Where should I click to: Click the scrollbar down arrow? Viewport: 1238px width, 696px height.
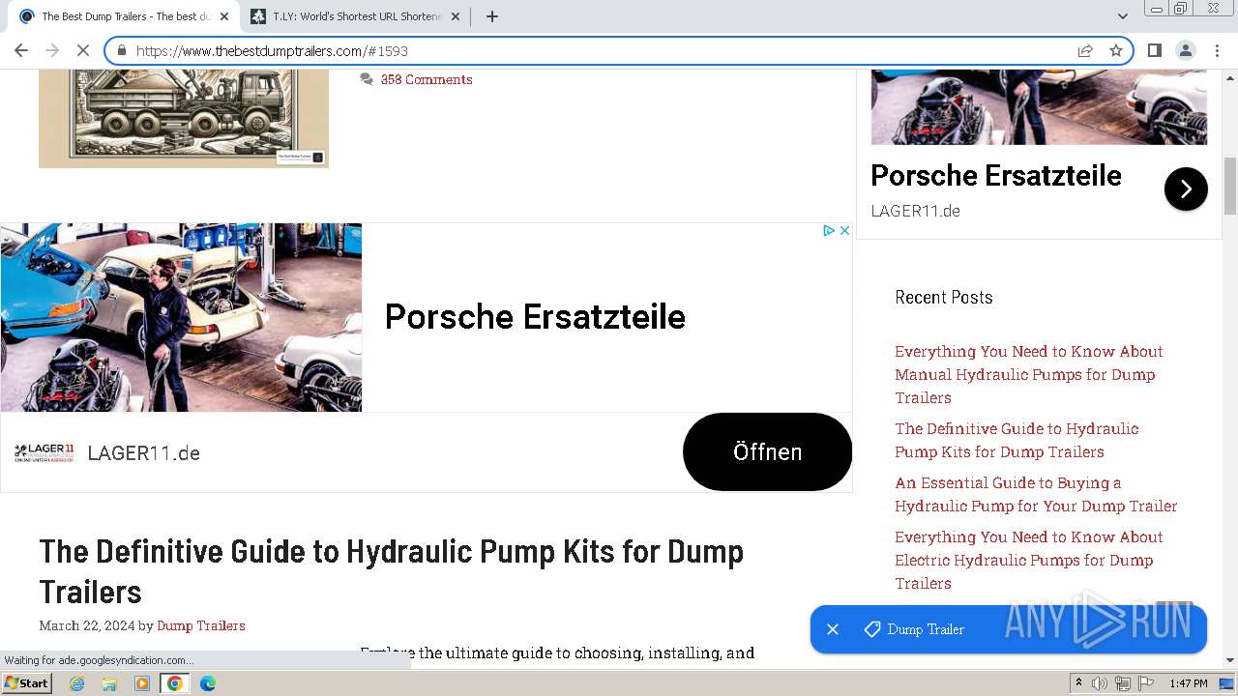[1230, 660]
